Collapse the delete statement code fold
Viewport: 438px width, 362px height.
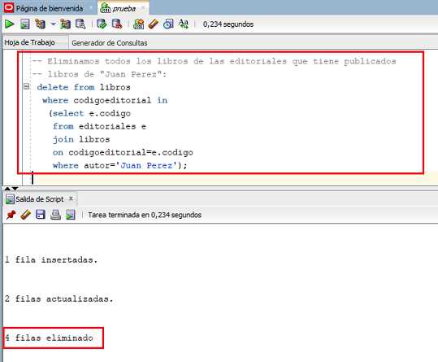26,86
